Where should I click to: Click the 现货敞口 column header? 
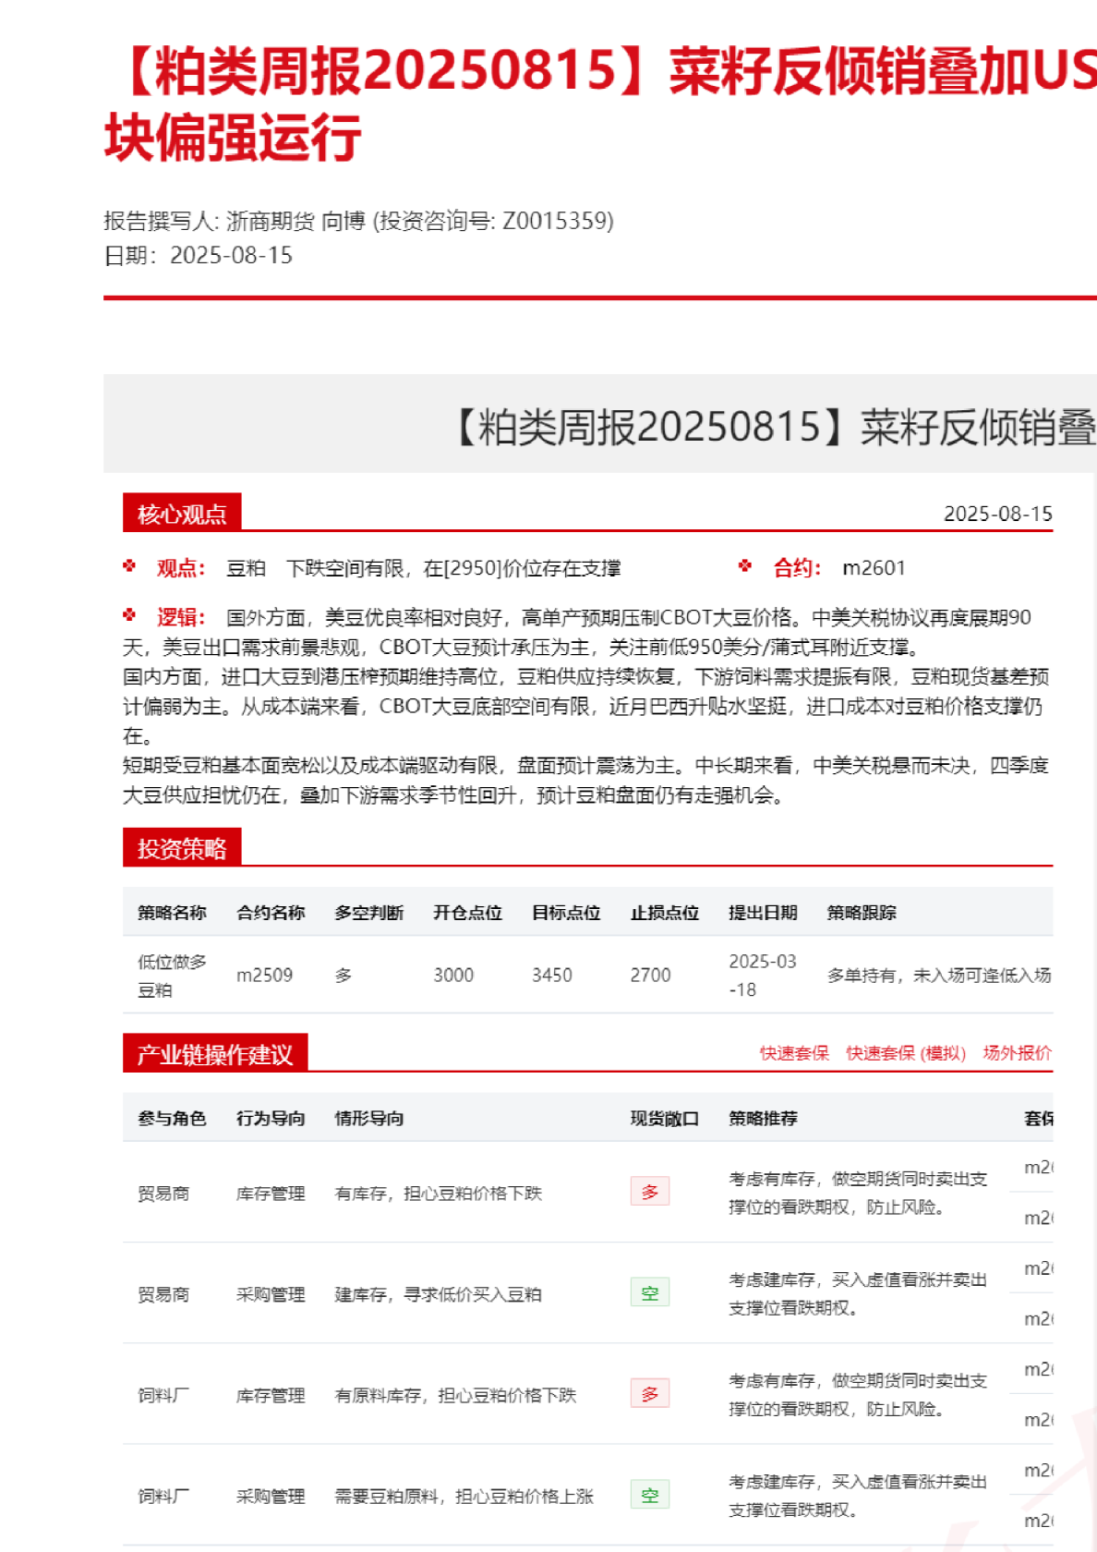(664, 1119)
